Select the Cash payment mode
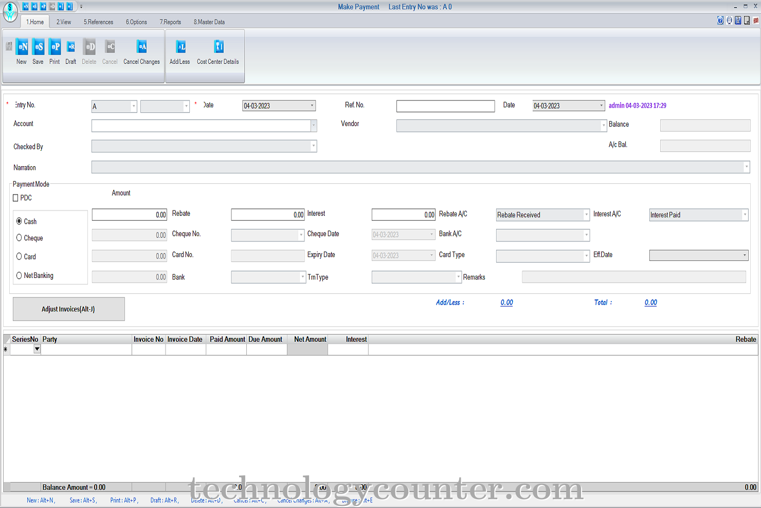This screenshot has width=761, height=508. tap(19, 221)
